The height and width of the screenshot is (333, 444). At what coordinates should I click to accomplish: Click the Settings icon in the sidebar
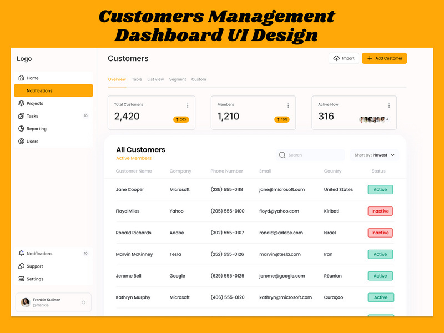coord(21,279)
